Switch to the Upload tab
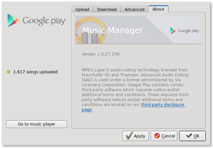The image size is (213, 148). [82, 9]
